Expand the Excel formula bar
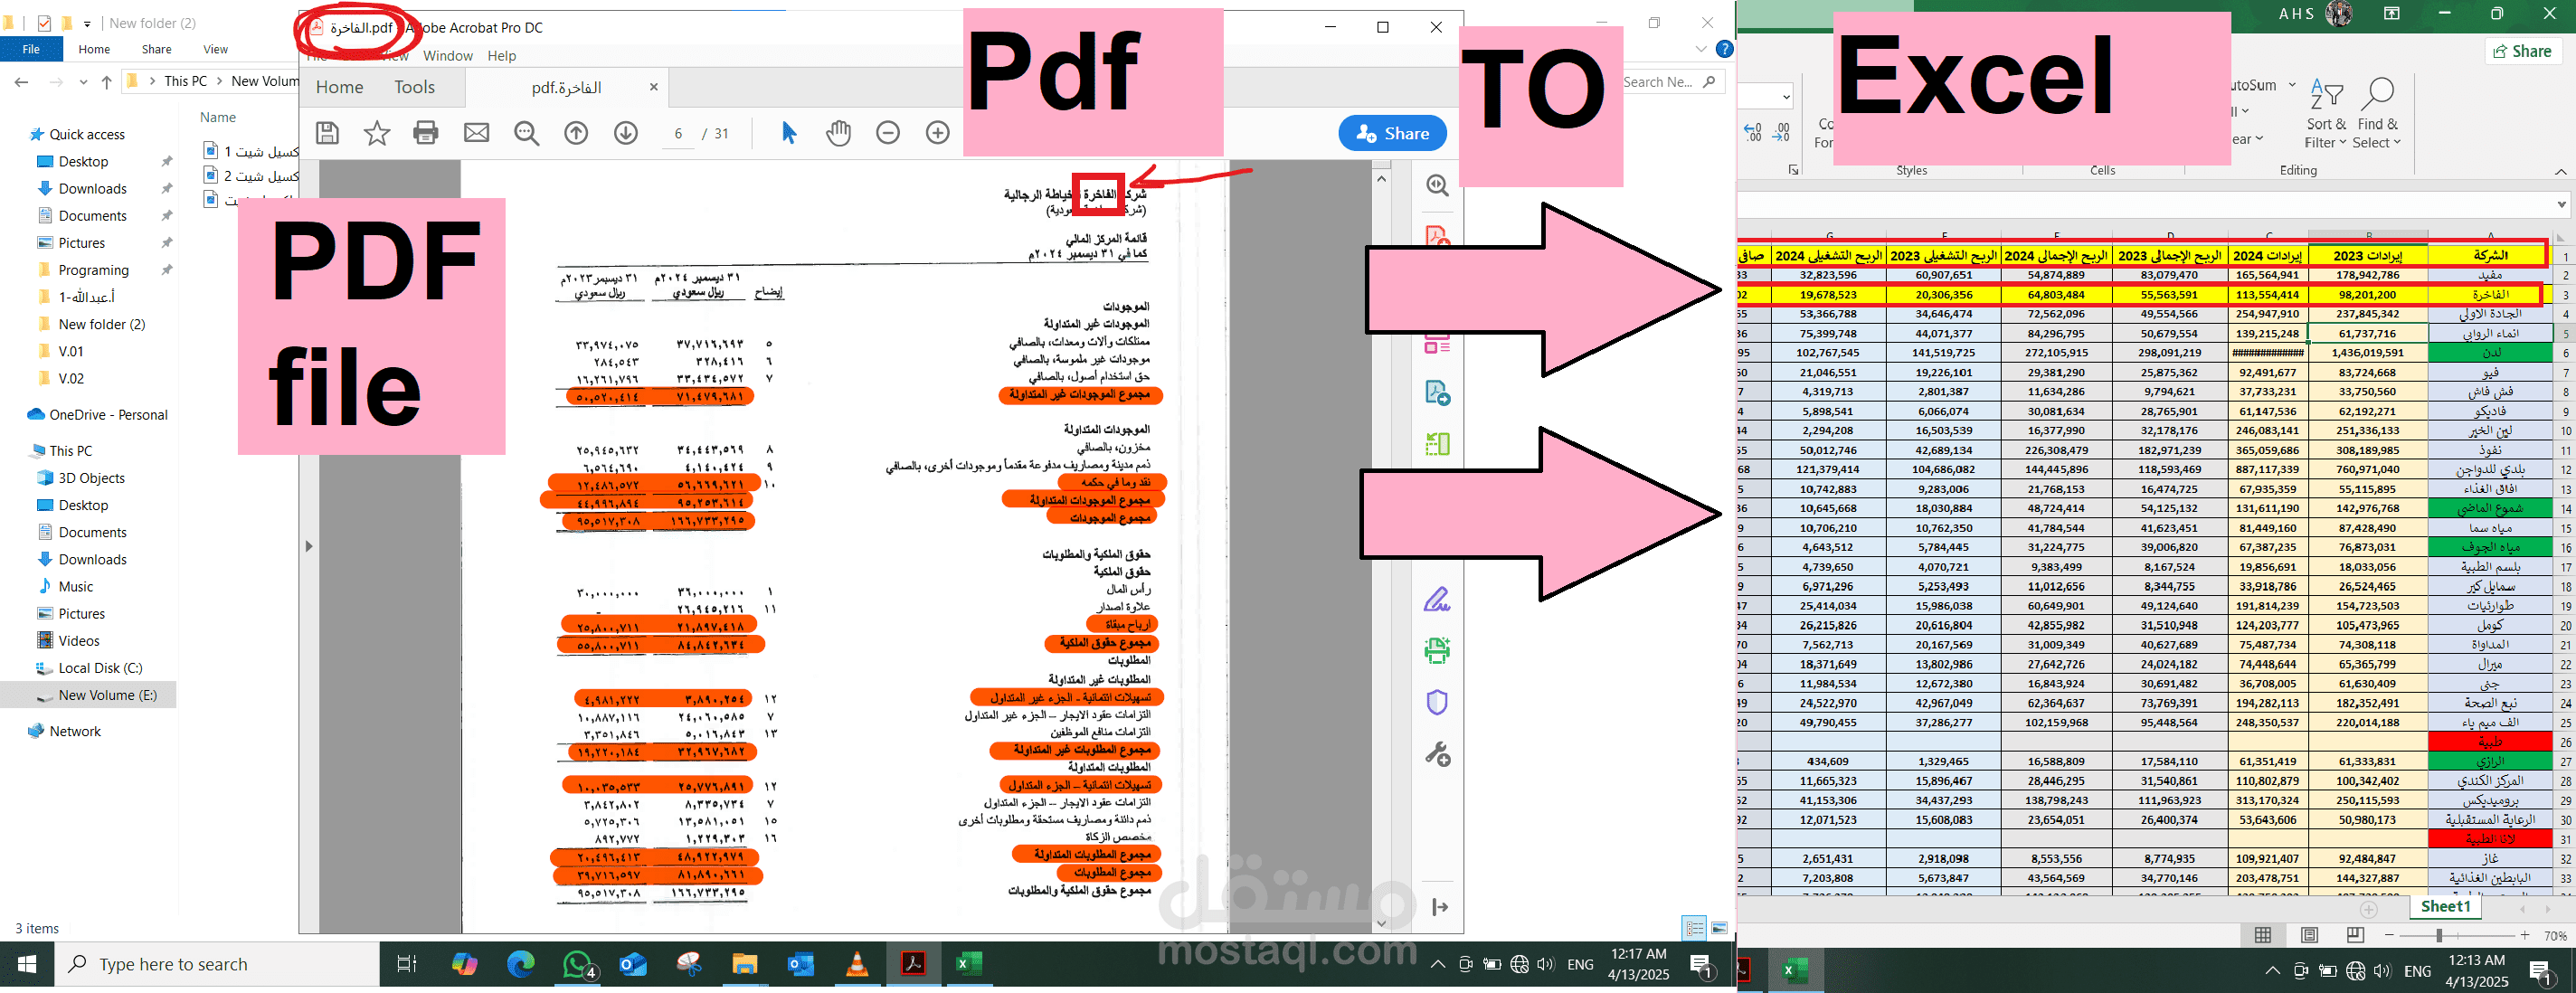Image resolution: width=2576 pixels, height=993 pixels. (2561, 204)
